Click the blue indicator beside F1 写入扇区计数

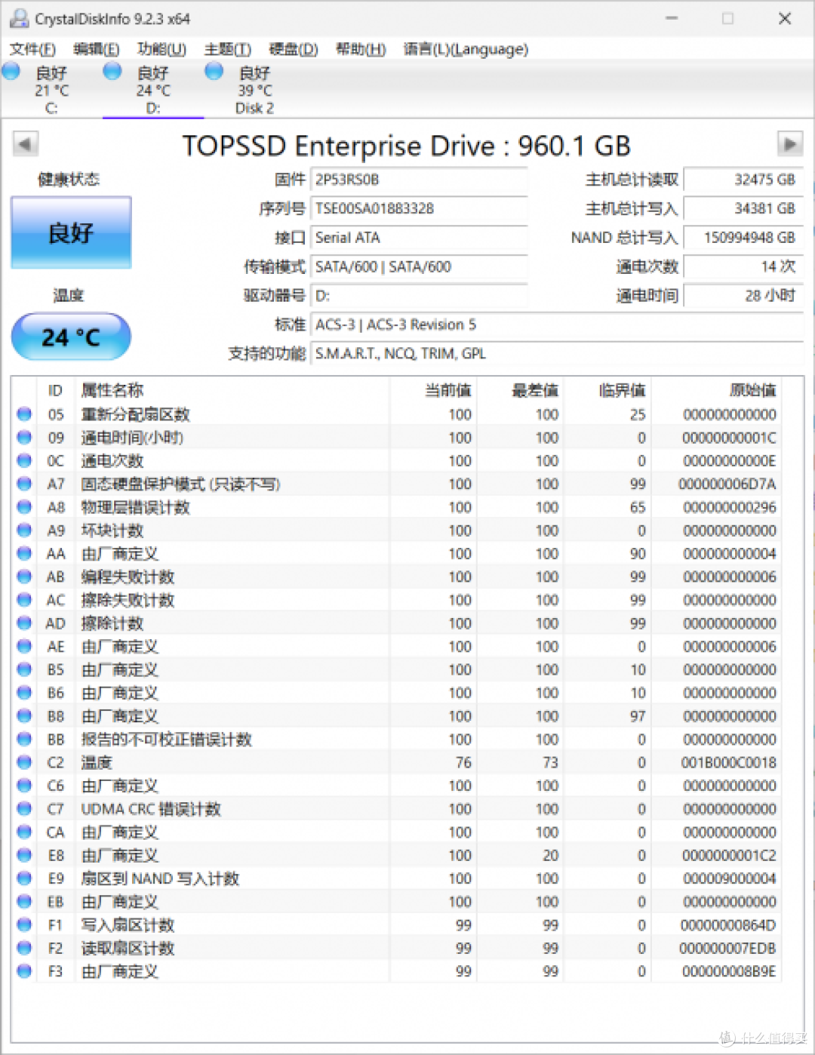pyautogui.click(x=23, y=924)
